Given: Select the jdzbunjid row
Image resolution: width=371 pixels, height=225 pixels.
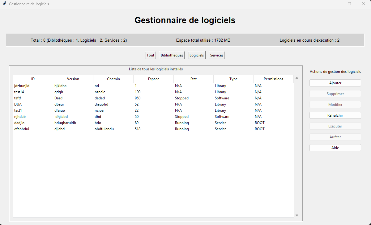Looking at the screenshot, I should click(x=153, y=86).
